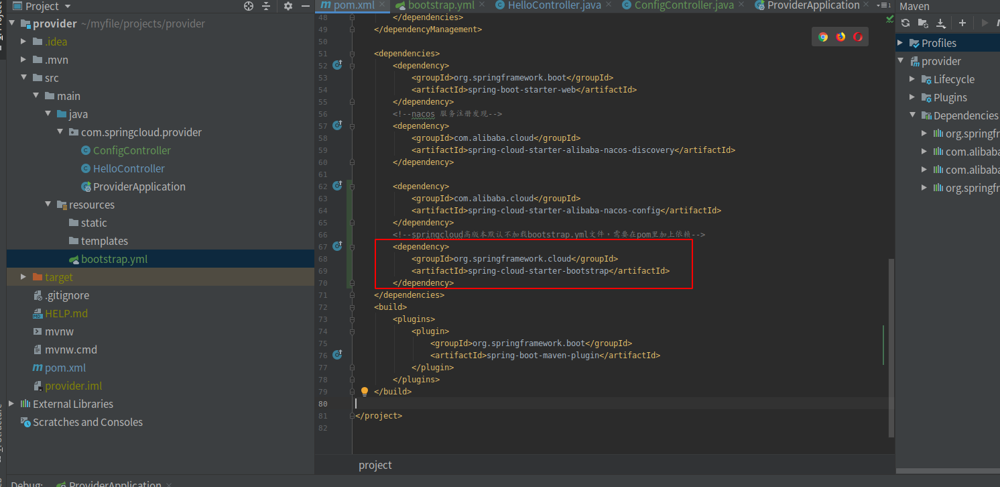The image size is (1000, 487).
Task: Select the templates folder
Action: click(104, 241)
